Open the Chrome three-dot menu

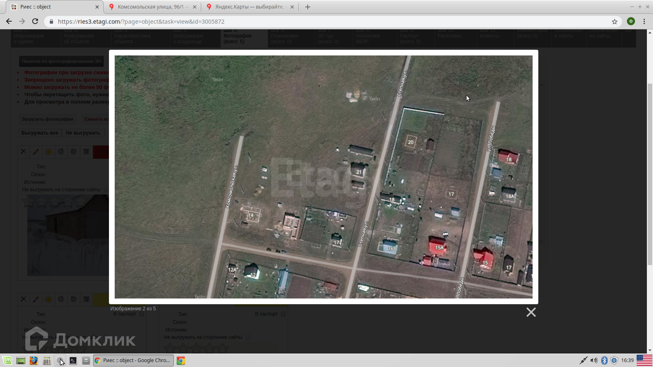[x=644, y=21]
